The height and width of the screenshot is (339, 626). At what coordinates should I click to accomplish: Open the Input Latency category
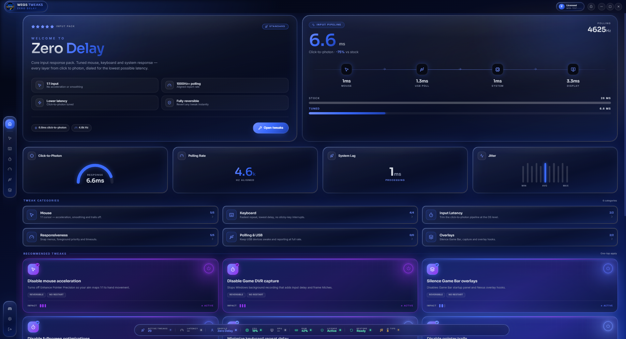tap(520, 215)
